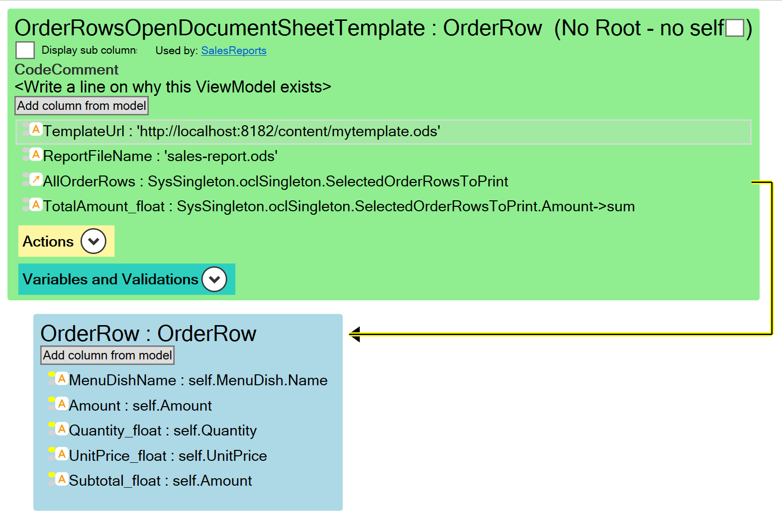The image size is (782, 517).
Task: Open the SalesReports link
Action: tap(233, 51)
